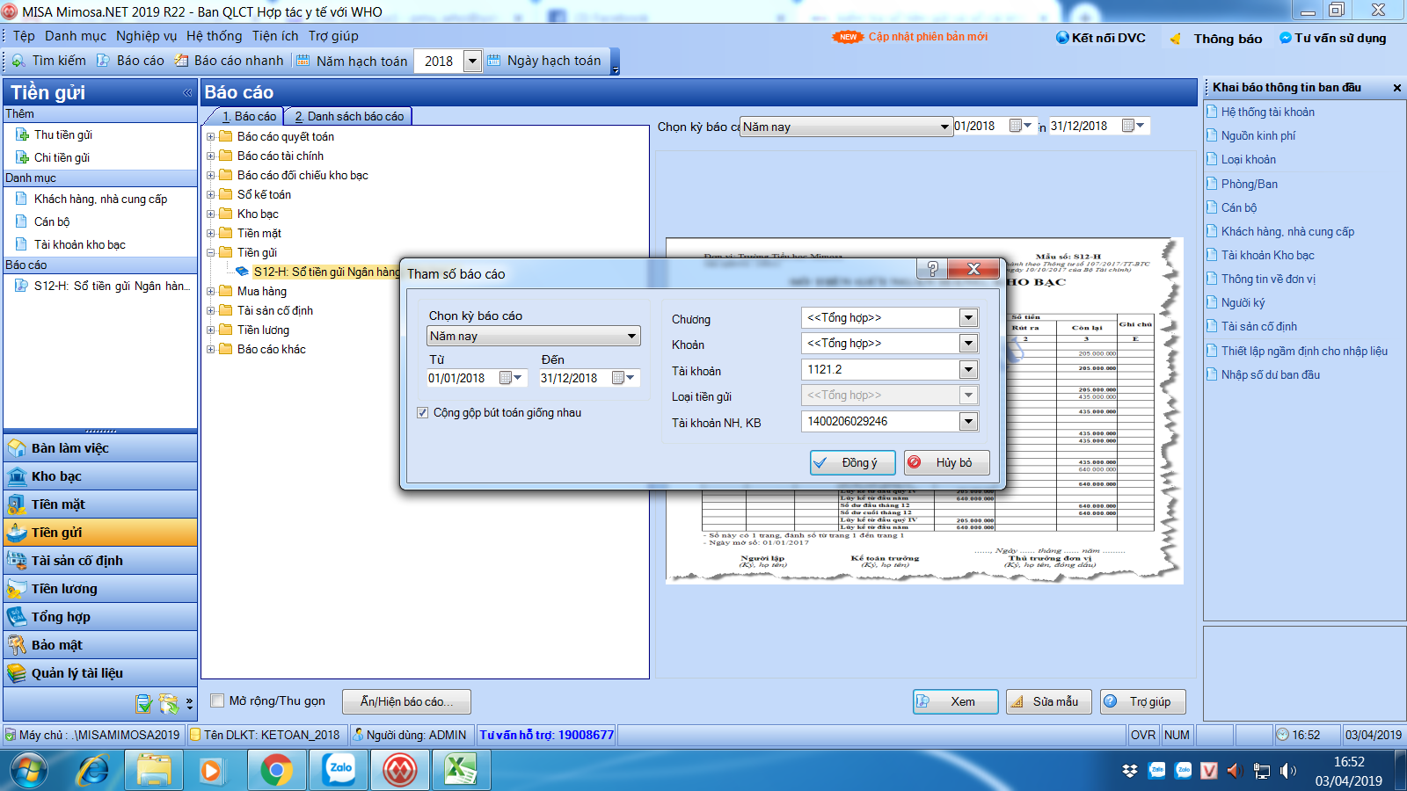Open Tư vấn sử dụng chat
The height and width of the screenshot is (791, 1407).
(1333, 38)
